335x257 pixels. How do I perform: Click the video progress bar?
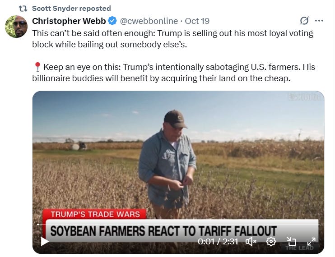pos(178,225)
